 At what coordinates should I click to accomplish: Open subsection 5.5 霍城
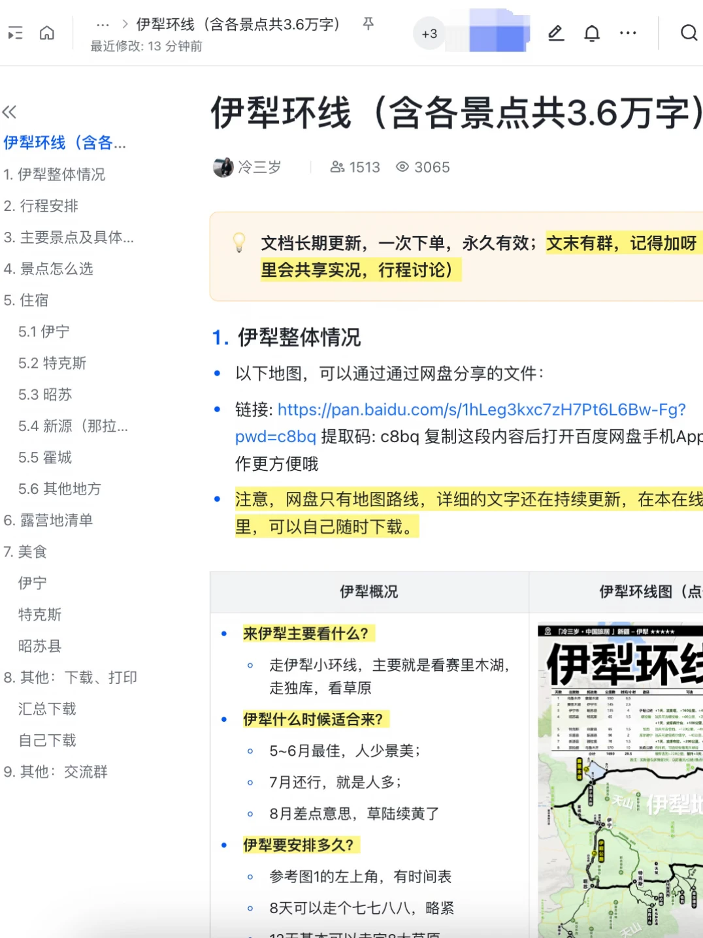tap(45, 457)
